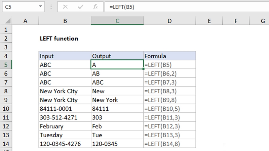Click the formula bar handle with three dots
Screen dimensions: 269x151
(51, 7)
